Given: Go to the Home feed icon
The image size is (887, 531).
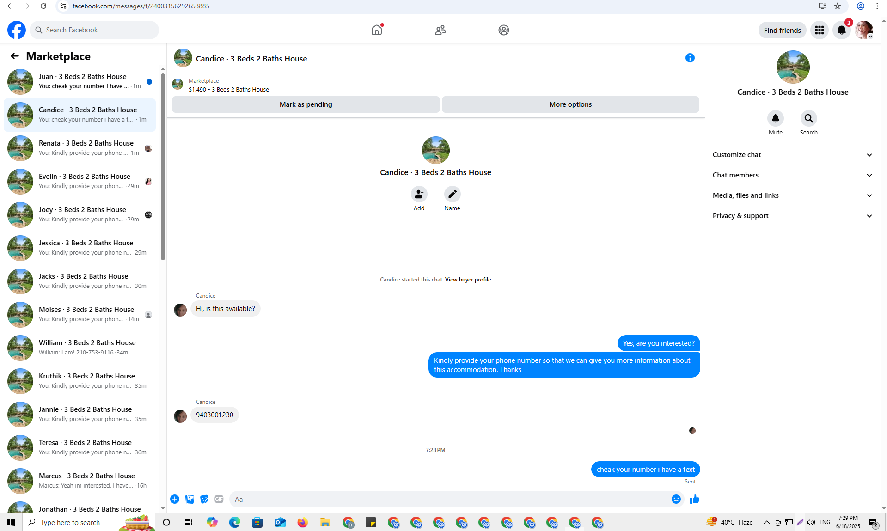Looking at the screenshot, I should [377, 30].
